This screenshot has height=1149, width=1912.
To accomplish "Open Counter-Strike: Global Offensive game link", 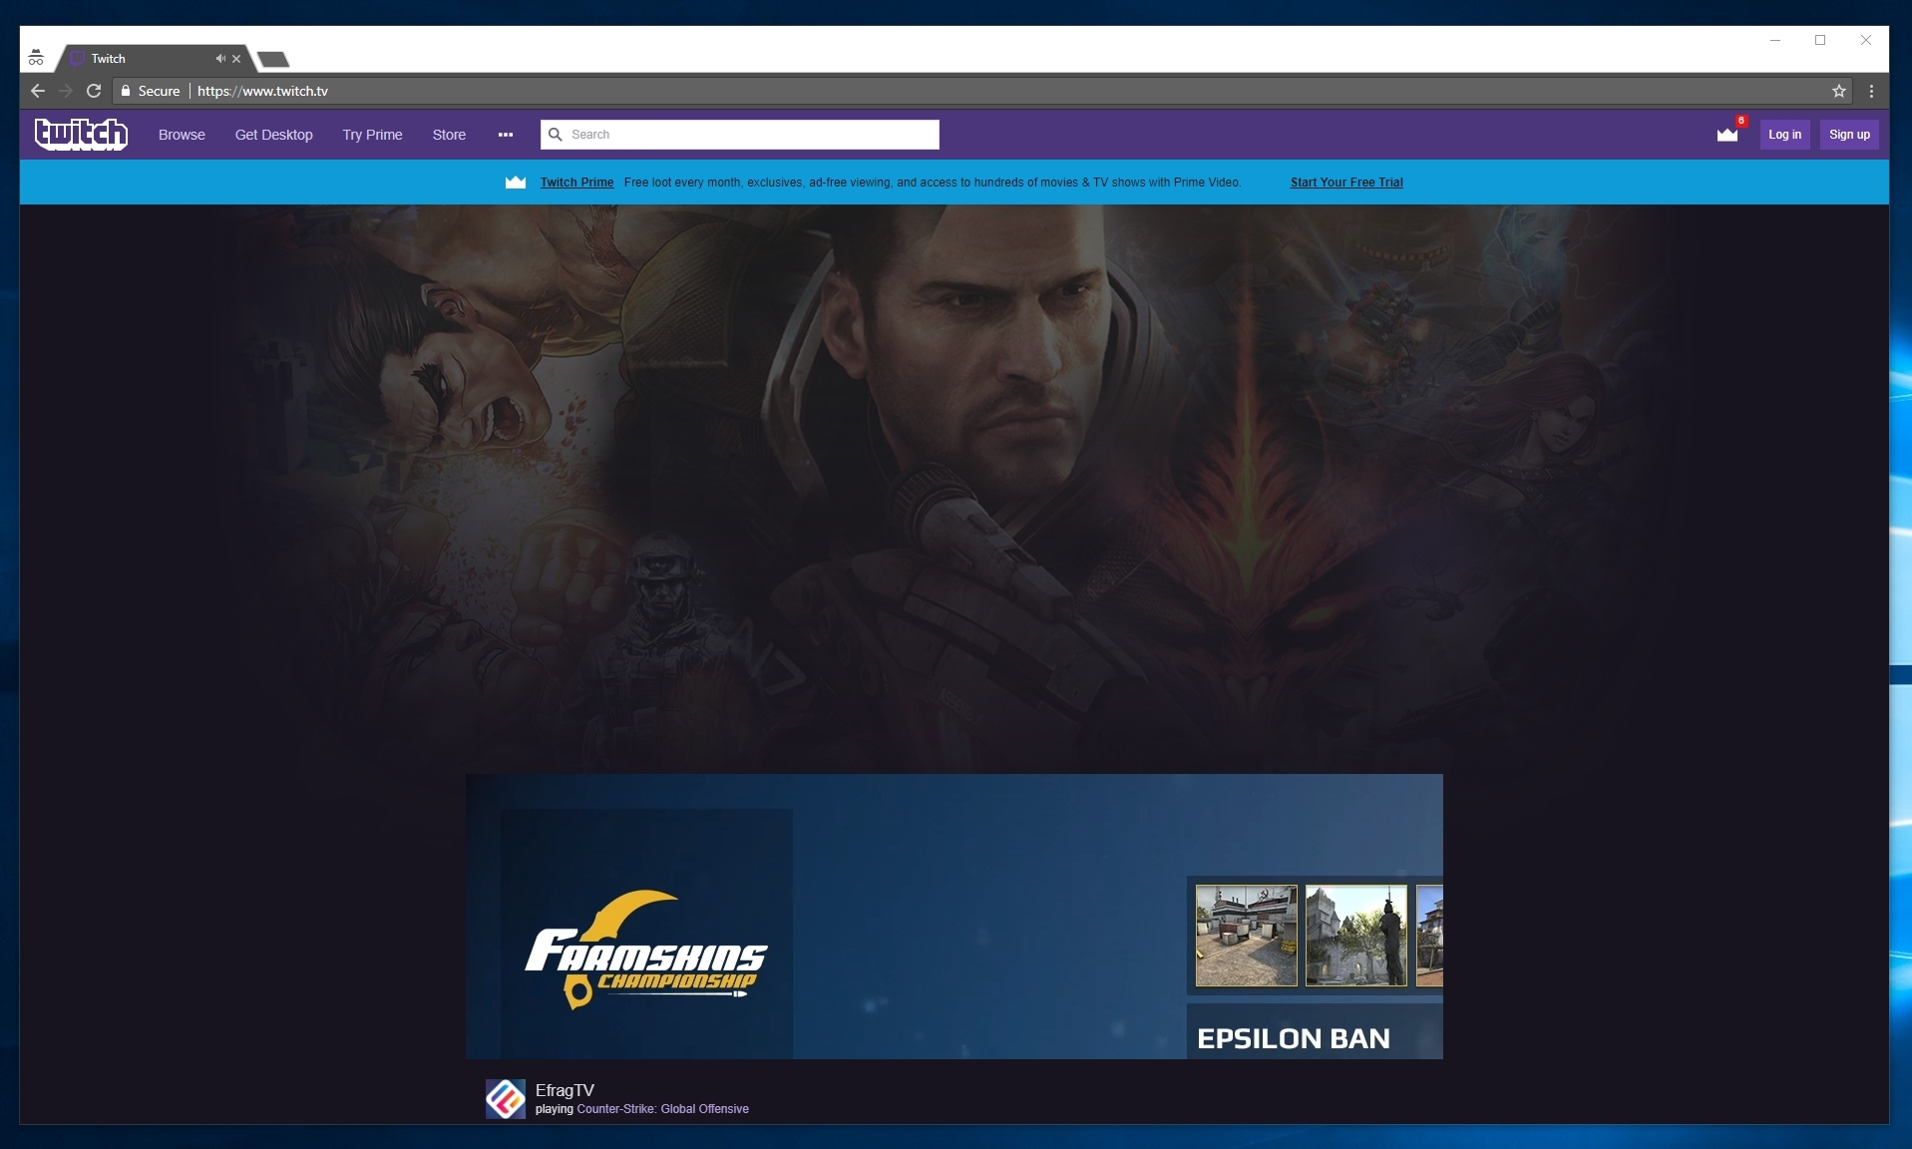I will click(662, 1109).
